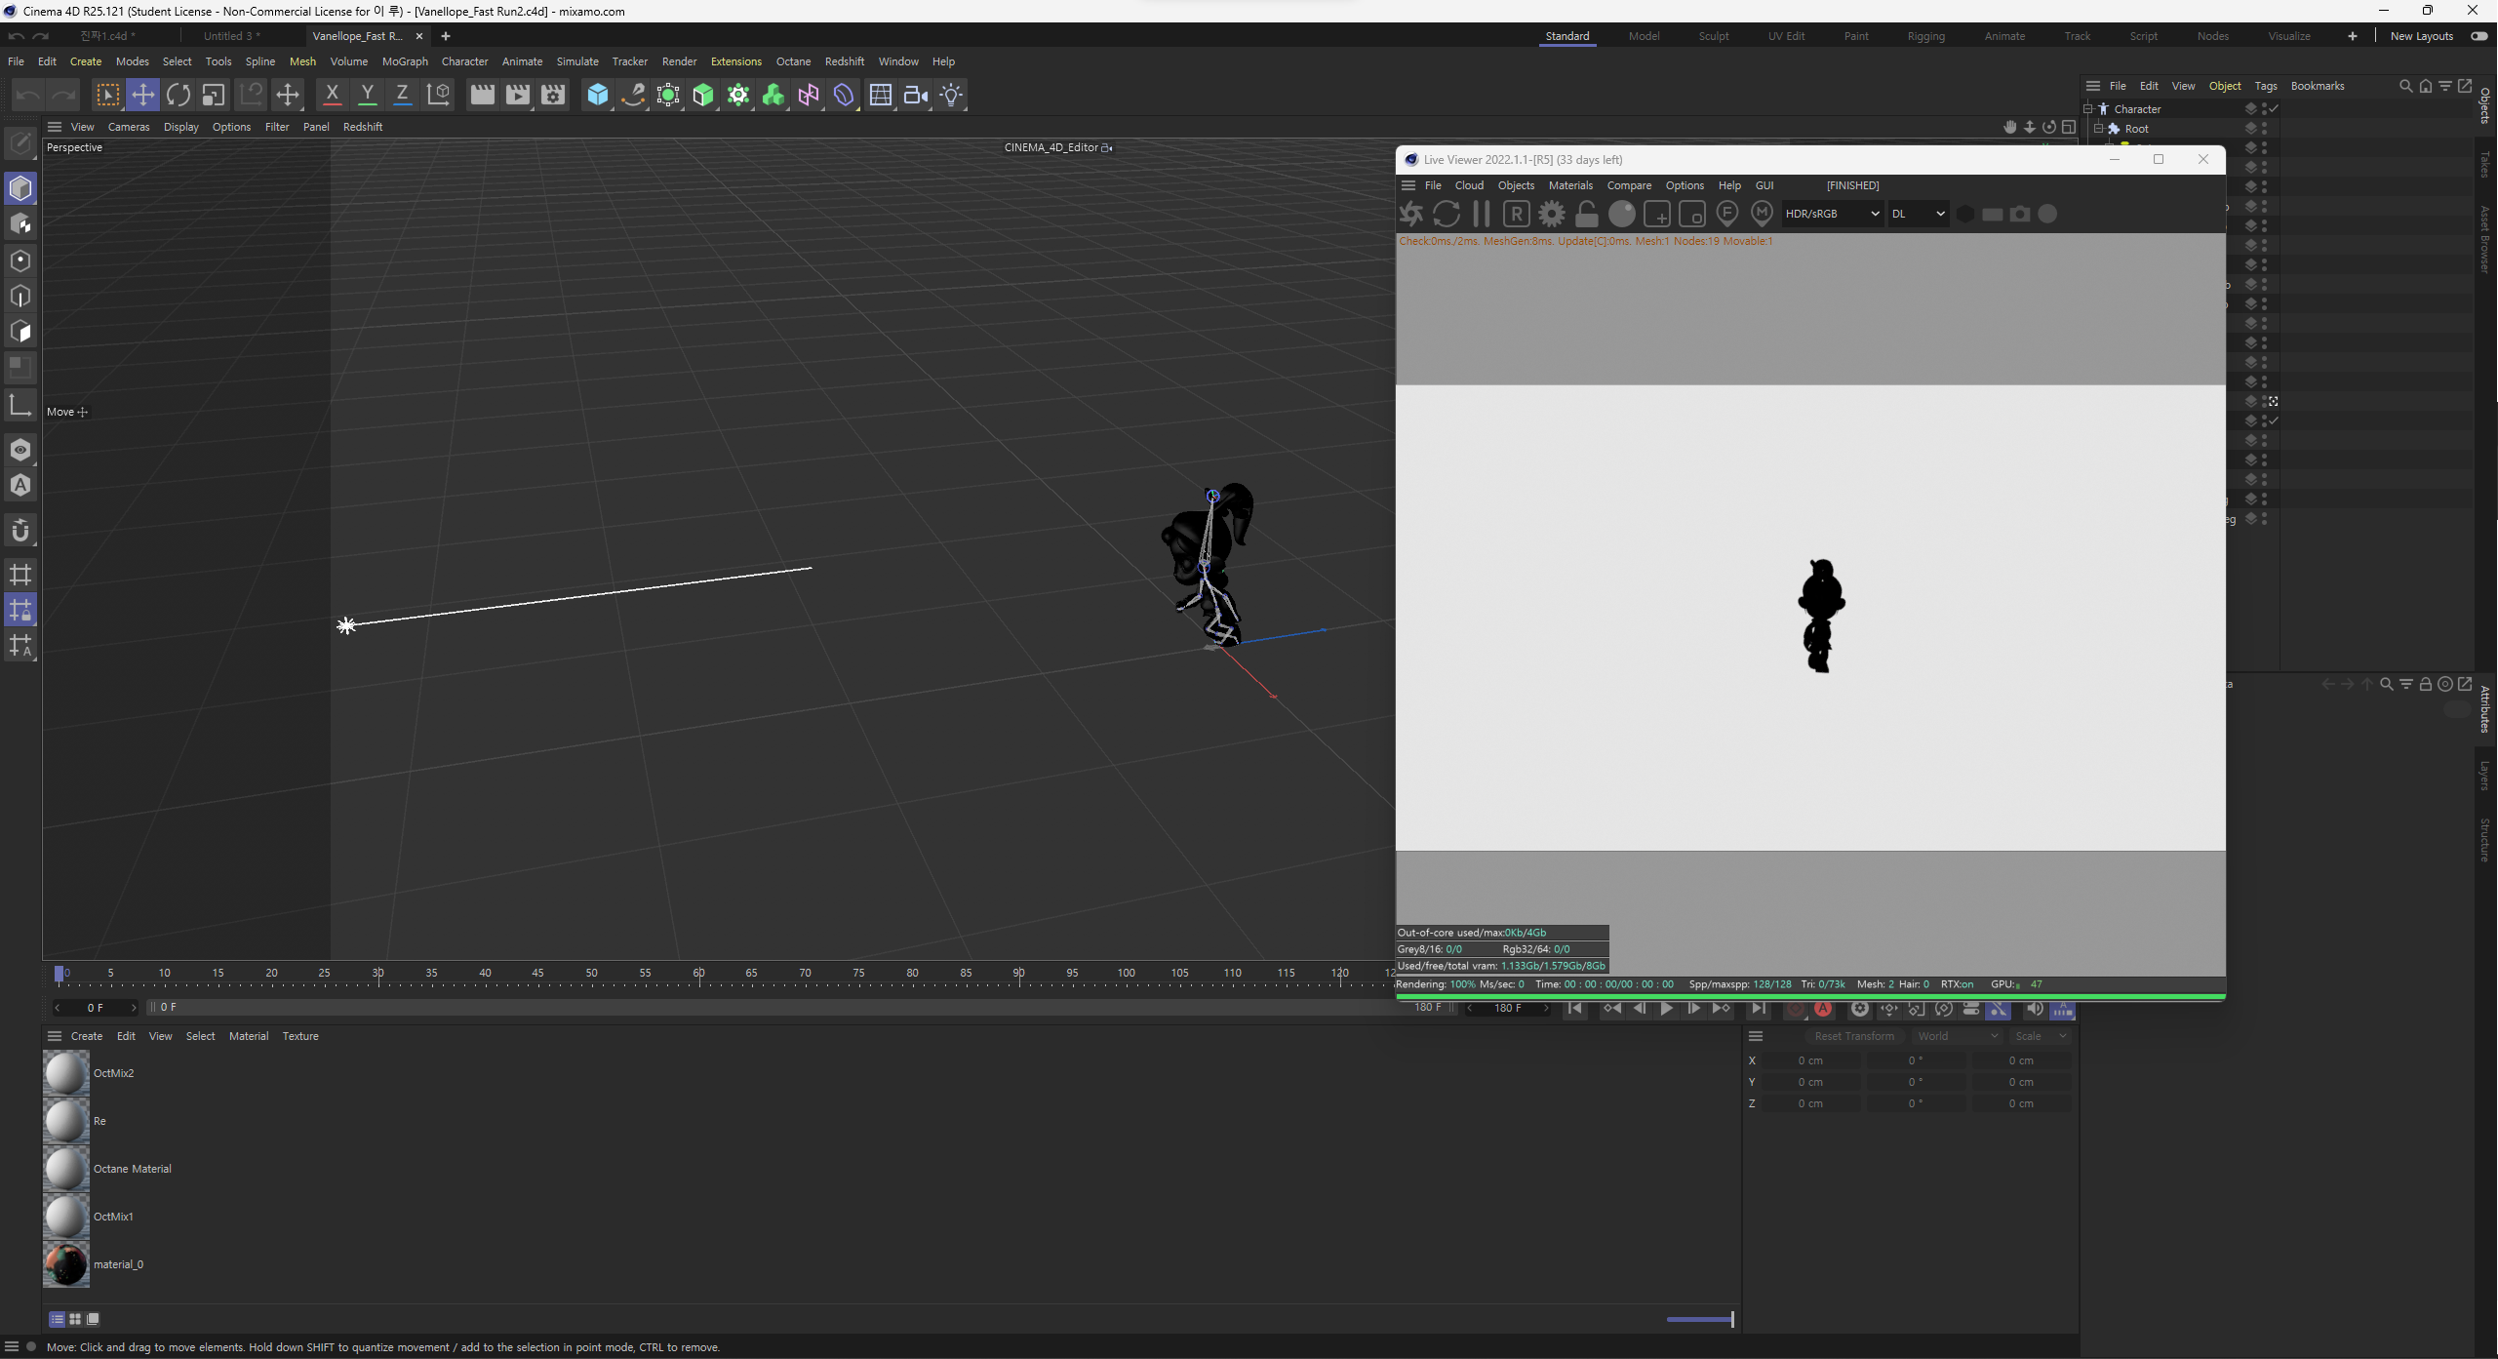2498x1359 pixels.
Task: Click the Octane send scene icon
Action: [x=1411, y=214]
